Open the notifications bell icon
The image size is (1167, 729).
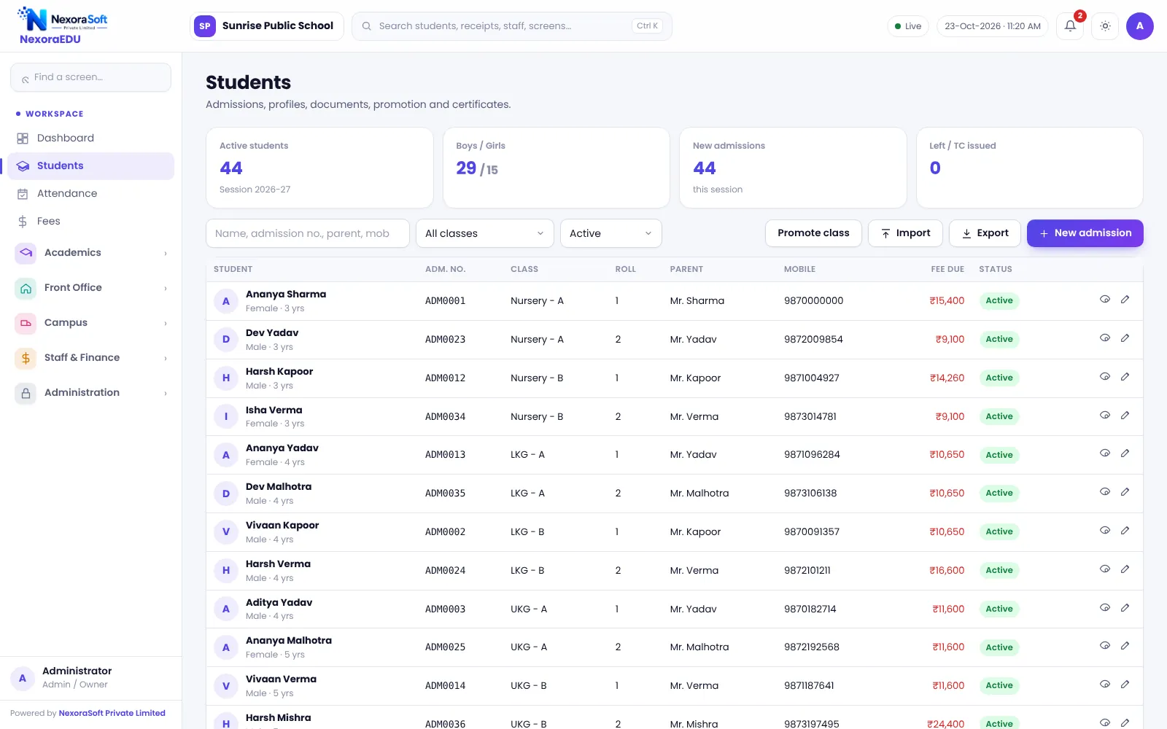(1070, 26)
